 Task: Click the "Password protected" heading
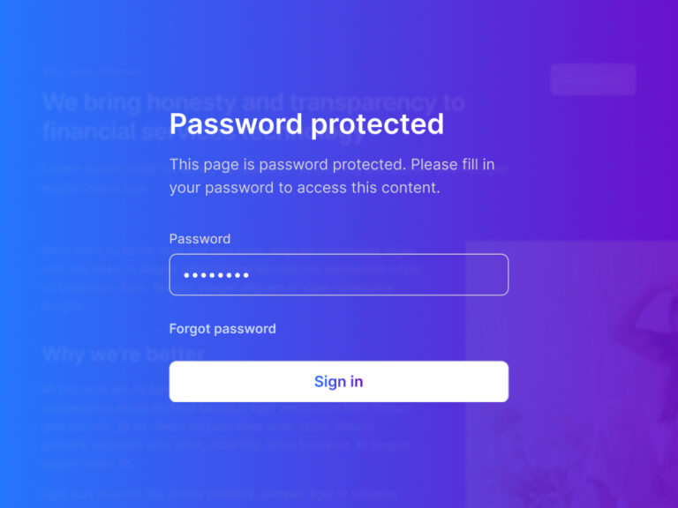coord(306,123)
